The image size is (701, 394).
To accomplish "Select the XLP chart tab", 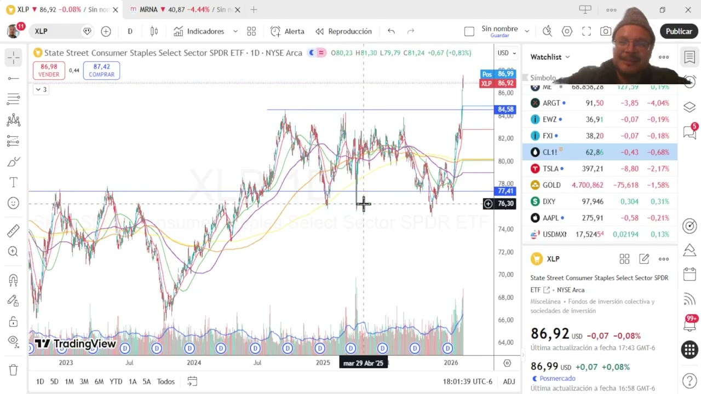I will [62, 9].
